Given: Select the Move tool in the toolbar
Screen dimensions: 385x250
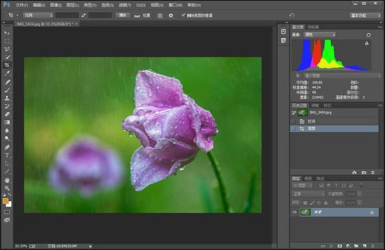Looking at the screenshot, I should (7, 33).
